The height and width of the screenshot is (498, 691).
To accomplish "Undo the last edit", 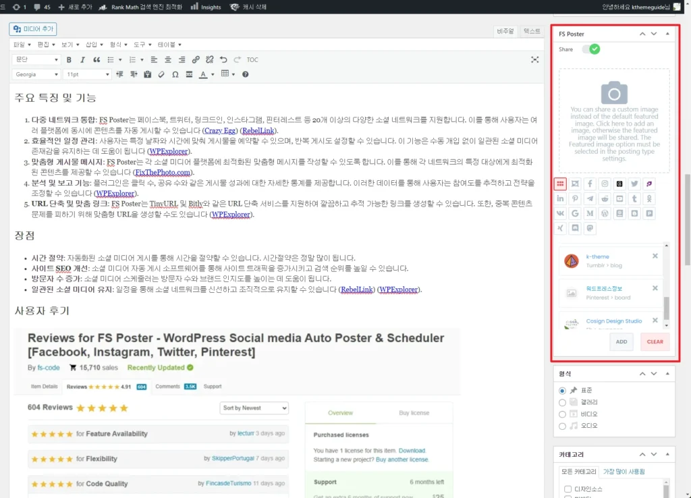I will tap(223, 59).
